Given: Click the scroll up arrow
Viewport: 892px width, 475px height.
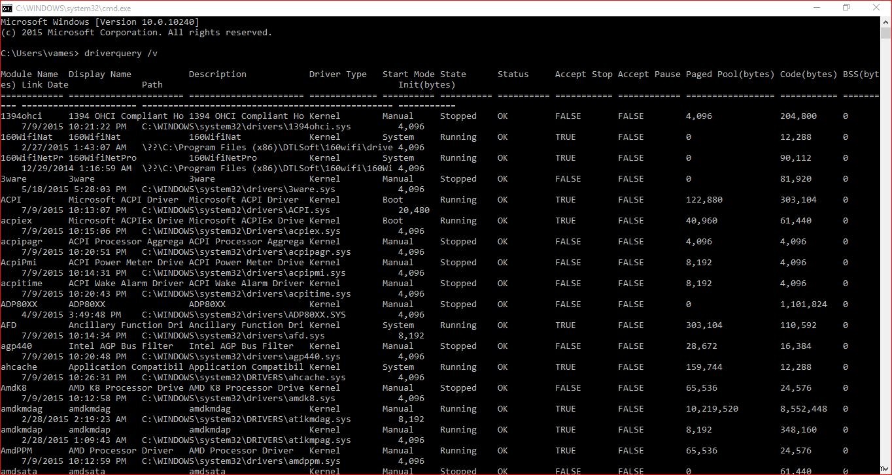Looking at the screenshot, I should (x=887, y=22).
